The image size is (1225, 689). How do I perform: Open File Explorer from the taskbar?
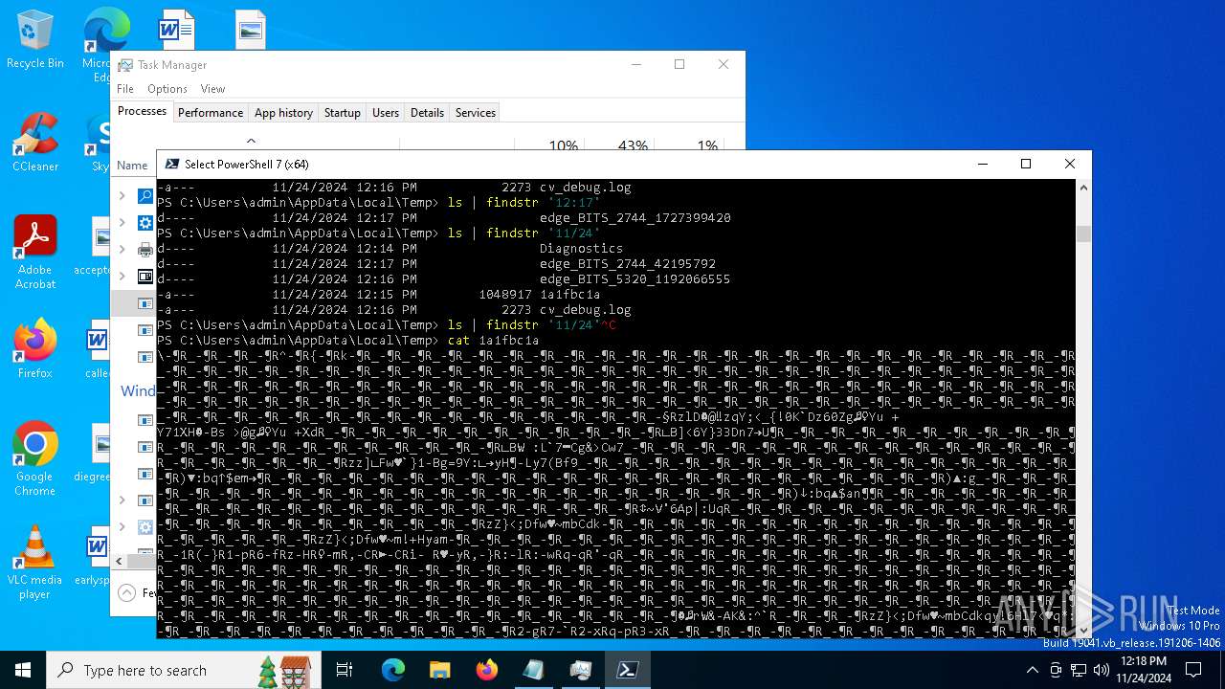[x=439, y=670]
